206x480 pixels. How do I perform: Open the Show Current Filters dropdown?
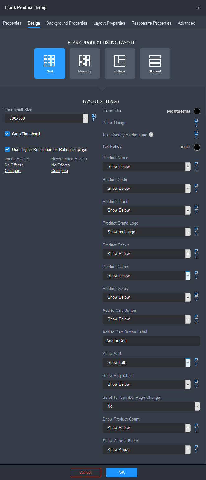click(x=147, y=450)
